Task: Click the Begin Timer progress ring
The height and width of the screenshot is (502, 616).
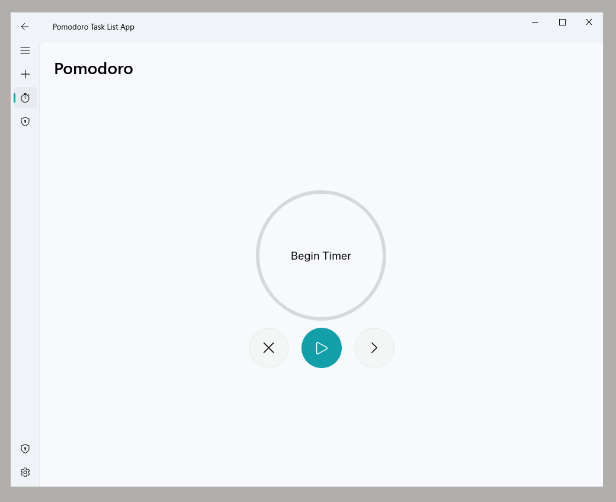Action: coord(321,255)
